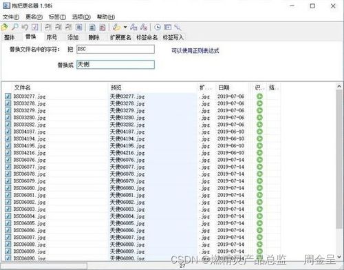Click green status icon in DSC06085.jpg row
Viewport: 344px width, 270px height.
259,223
